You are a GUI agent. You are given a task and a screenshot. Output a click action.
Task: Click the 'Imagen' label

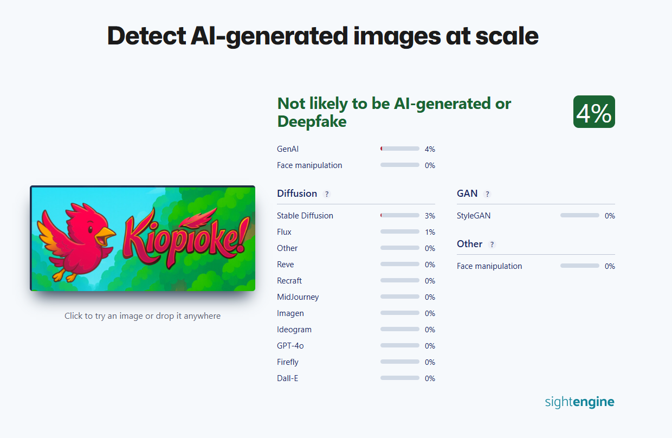coord(290,313)
